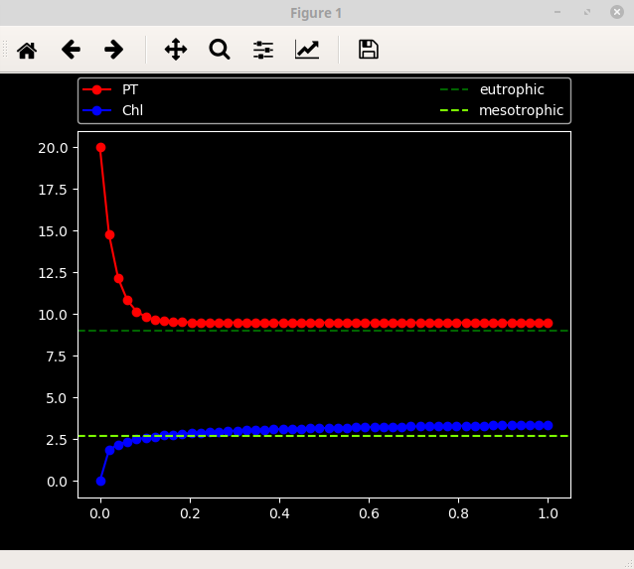Image resolution: width=634 pixels, height=569 pixels.
Task: Click the first blue Chl point at 0.0
Action: pos(100,481)
